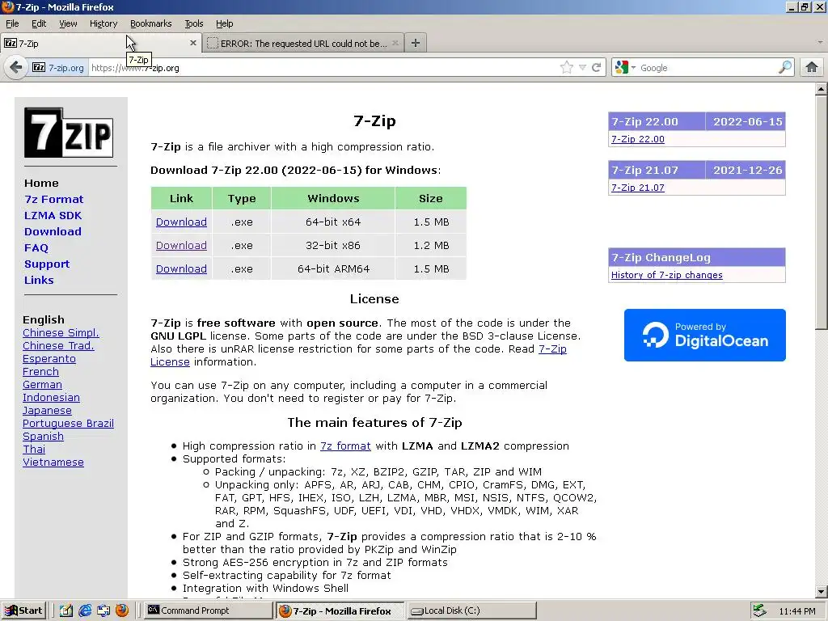Open the Home page icon in toolbar
The width and height of the screenshot is (828, 621).
pos(812,68)
